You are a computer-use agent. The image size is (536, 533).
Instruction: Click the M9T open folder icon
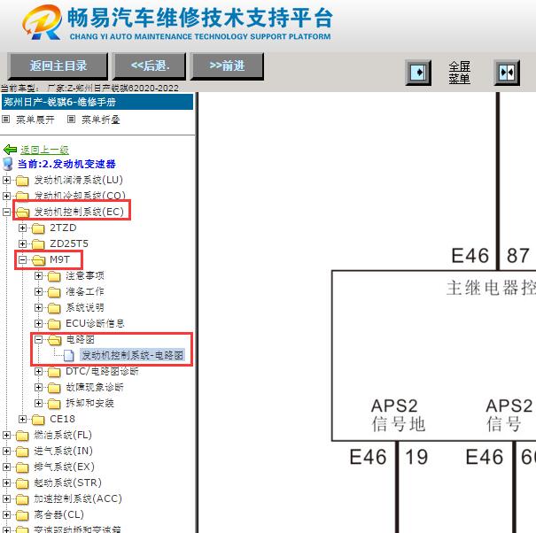(x=39, y=260)
